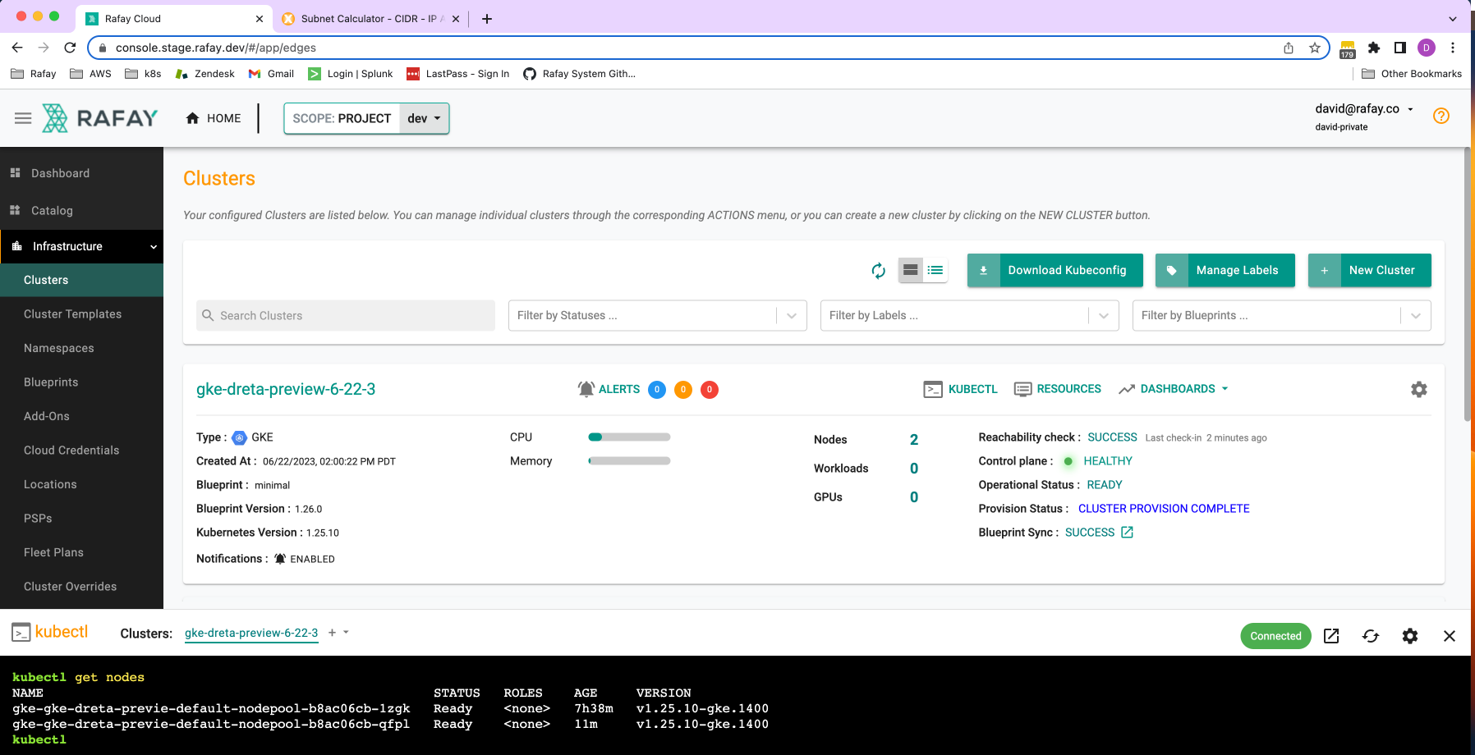Viewport: 1475px width, 755px height.
Task: Open Filter by Statuses dropdown
Action: [658, 316]
